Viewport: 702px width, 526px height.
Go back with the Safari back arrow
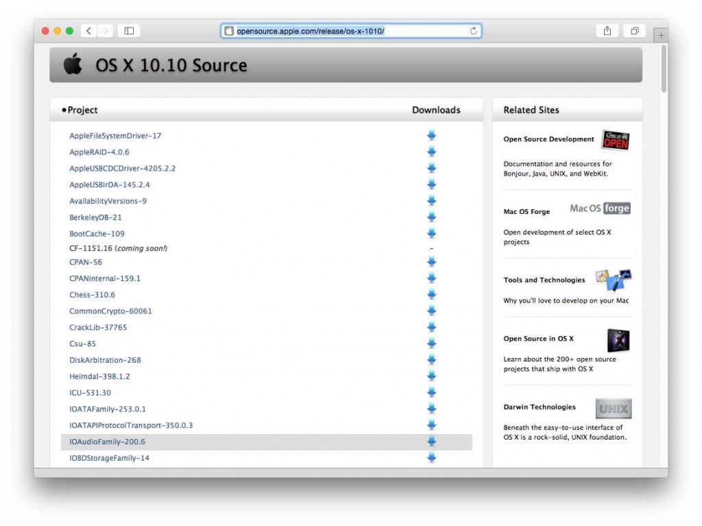(88, 31)
